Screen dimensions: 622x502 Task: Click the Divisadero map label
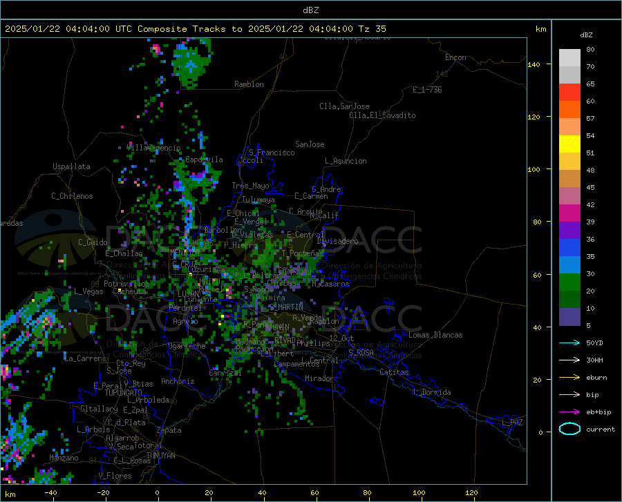click(x=337, y=241)
